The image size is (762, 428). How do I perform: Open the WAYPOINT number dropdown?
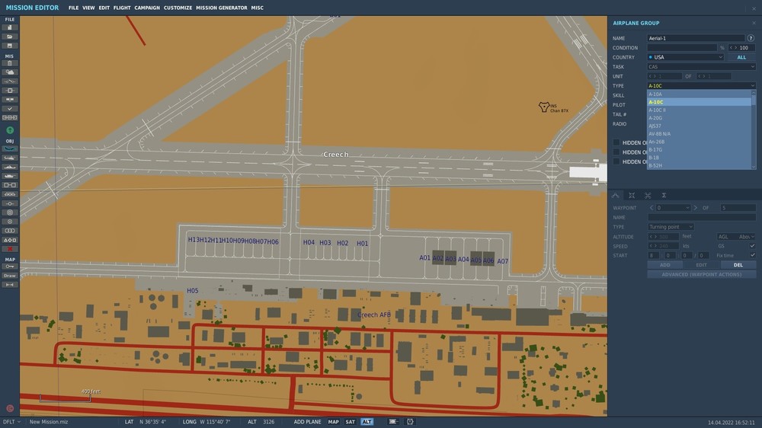click(x=673, y=208)
